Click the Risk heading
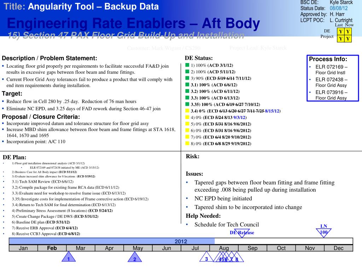This screenshot has height=272, width=362. [x=193, y=156]
